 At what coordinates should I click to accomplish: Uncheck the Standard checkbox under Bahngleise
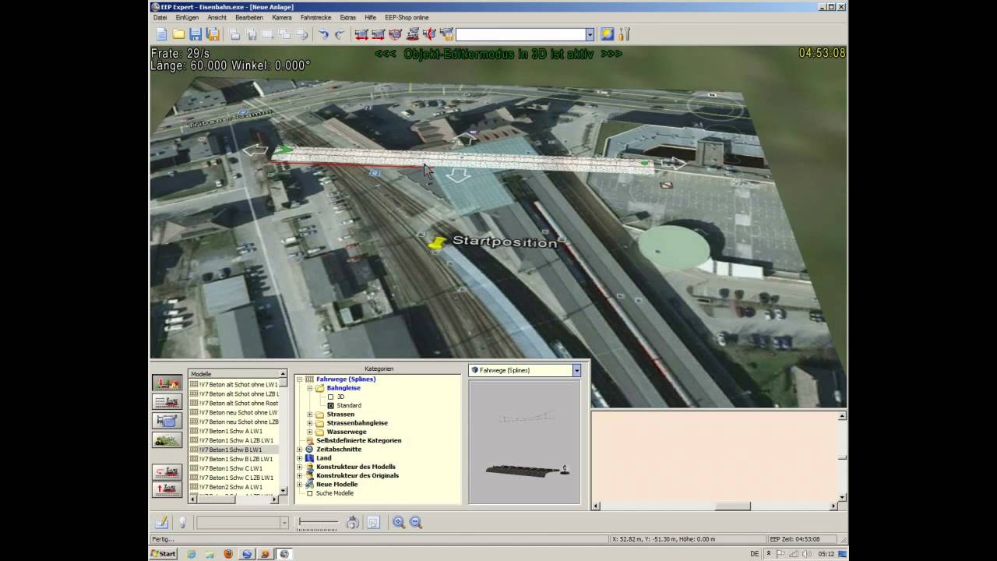[x=330, y=405]
